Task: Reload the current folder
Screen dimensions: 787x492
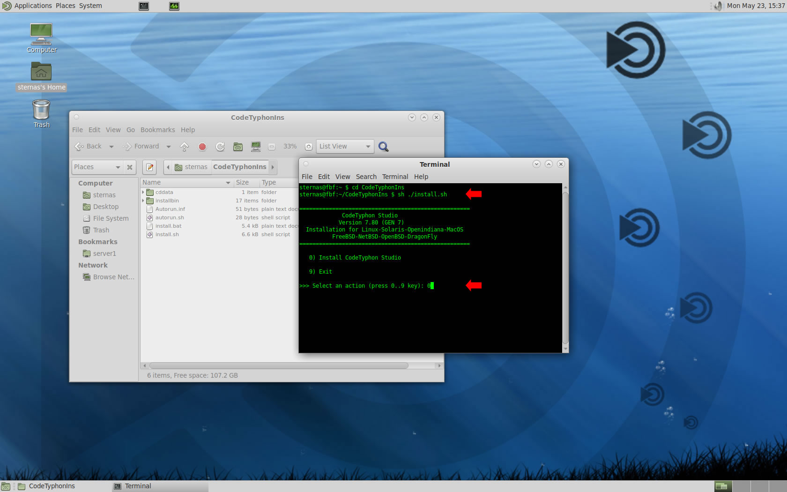Action: 220,147
